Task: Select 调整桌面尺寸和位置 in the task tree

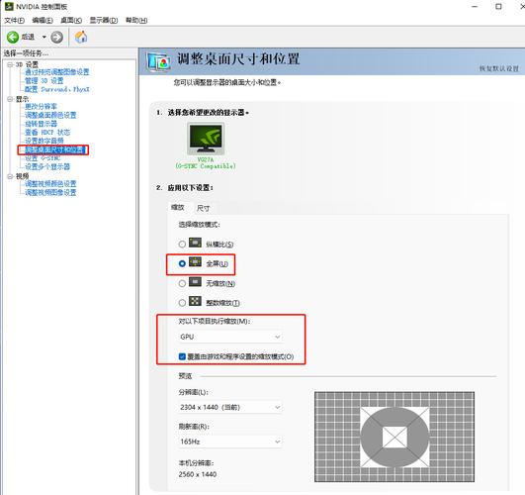Action: pyautogui.click(x=54, y=149)
